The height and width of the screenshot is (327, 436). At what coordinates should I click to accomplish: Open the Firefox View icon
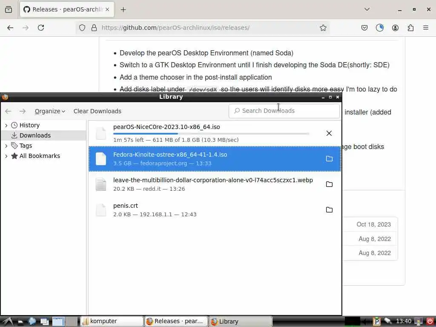coord(9,9)
